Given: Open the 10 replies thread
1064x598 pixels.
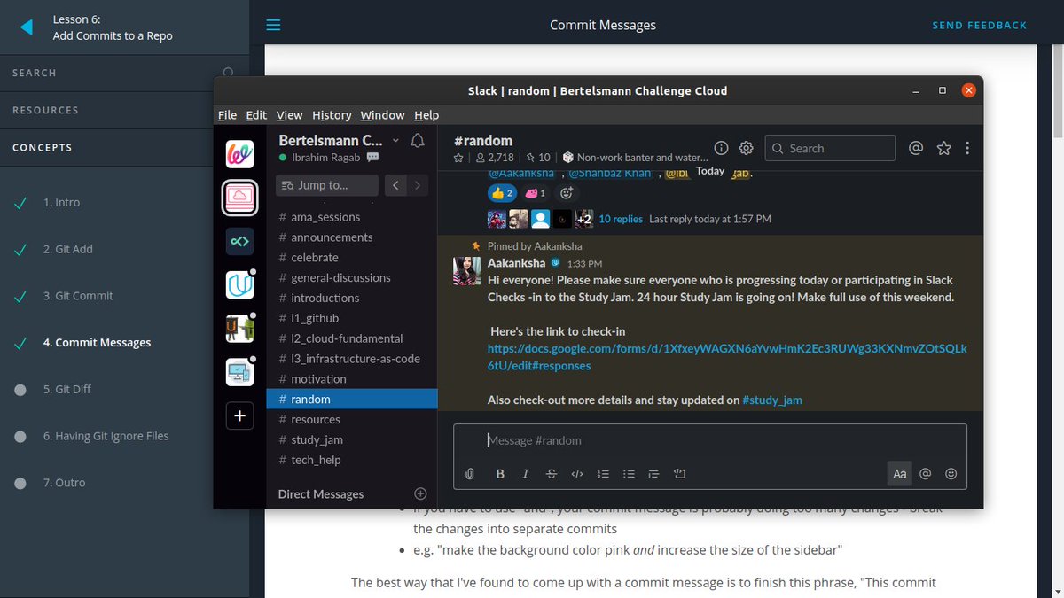Looking at the screenshot, I should point(621,219).
